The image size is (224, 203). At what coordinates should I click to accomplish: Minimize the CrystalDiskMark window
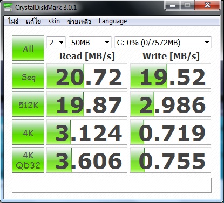[172, 5]
